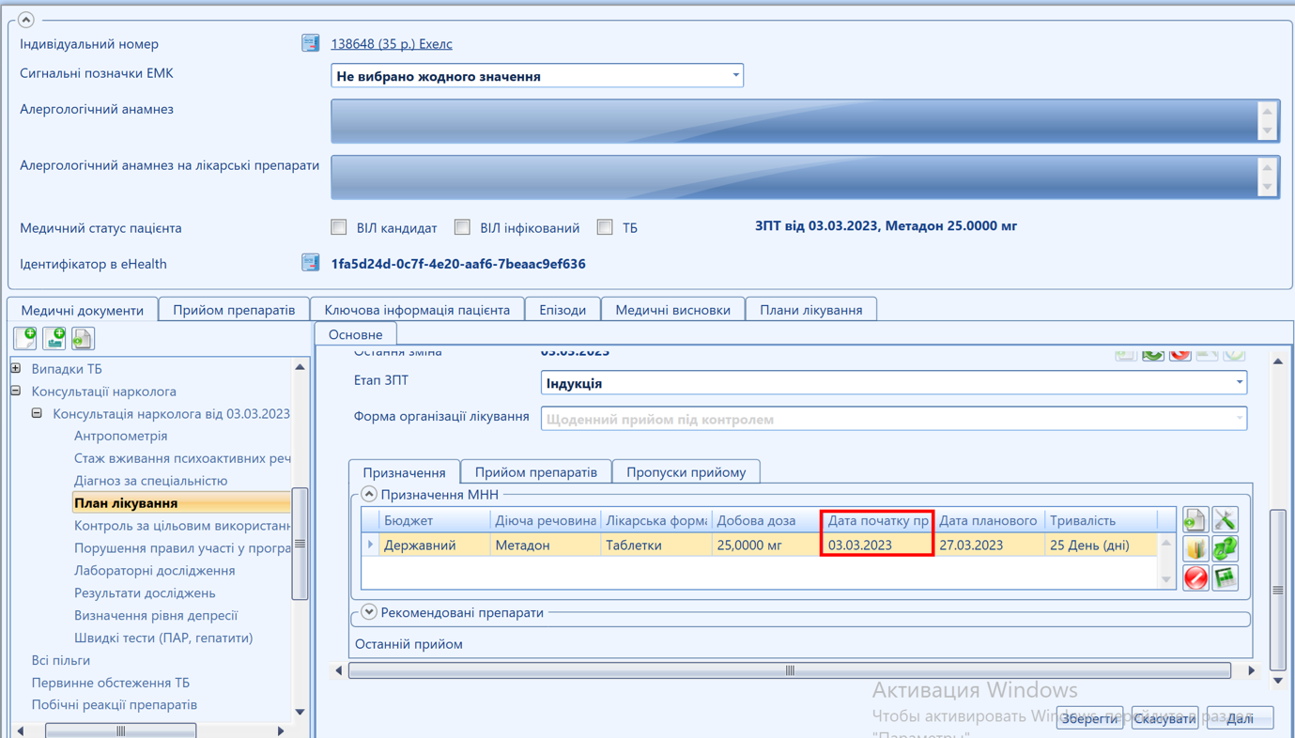Screen dimensions: 1295x738
Task: Collapse the Призначення МНН section
Action: (369, 494)
